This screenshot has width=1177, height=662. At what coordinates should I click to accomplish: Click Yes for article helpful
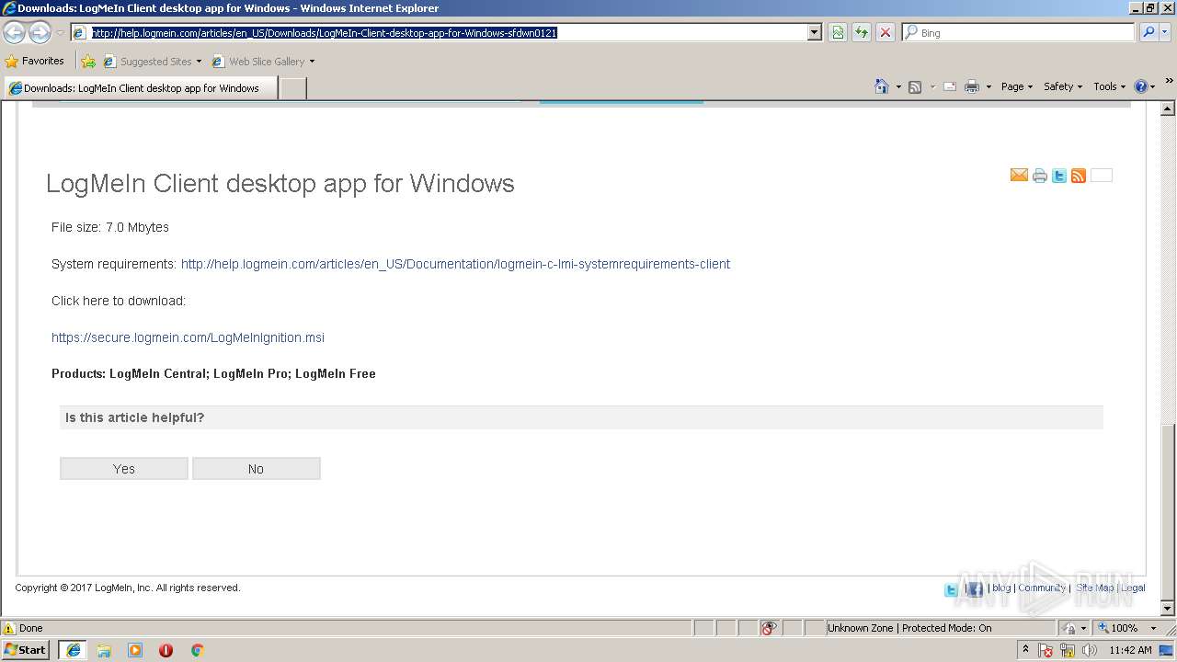coord(124,469)
